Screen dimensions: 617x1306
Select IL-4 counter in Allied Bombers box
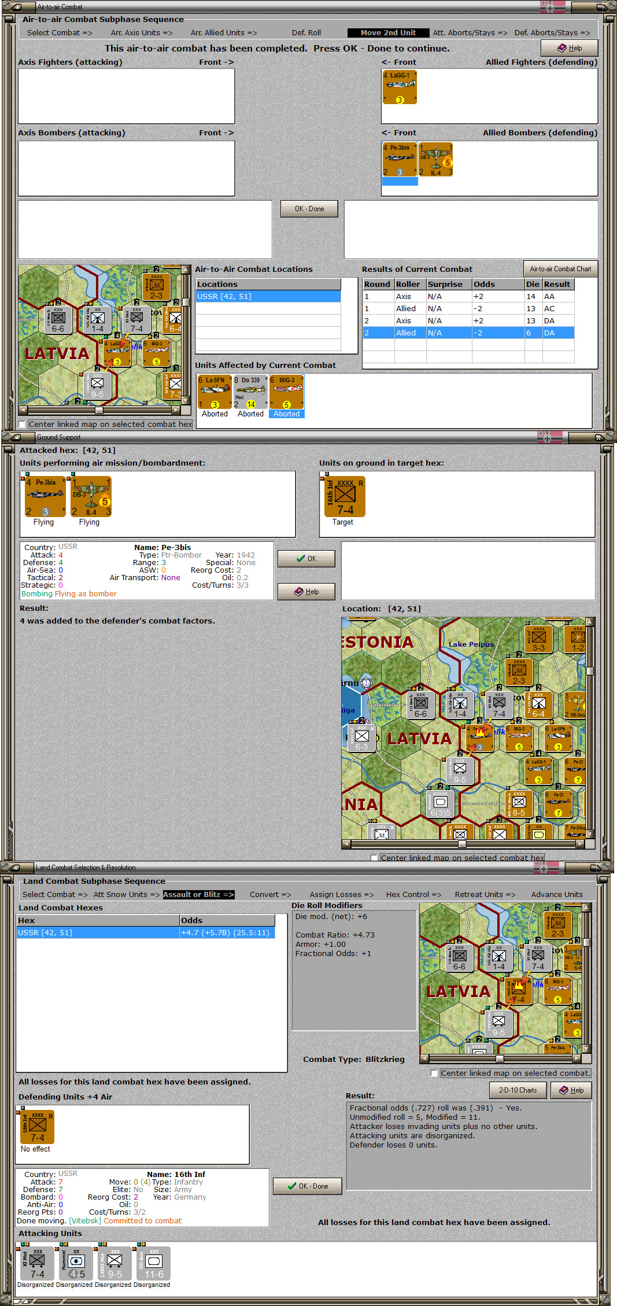(x=436, y=160)
